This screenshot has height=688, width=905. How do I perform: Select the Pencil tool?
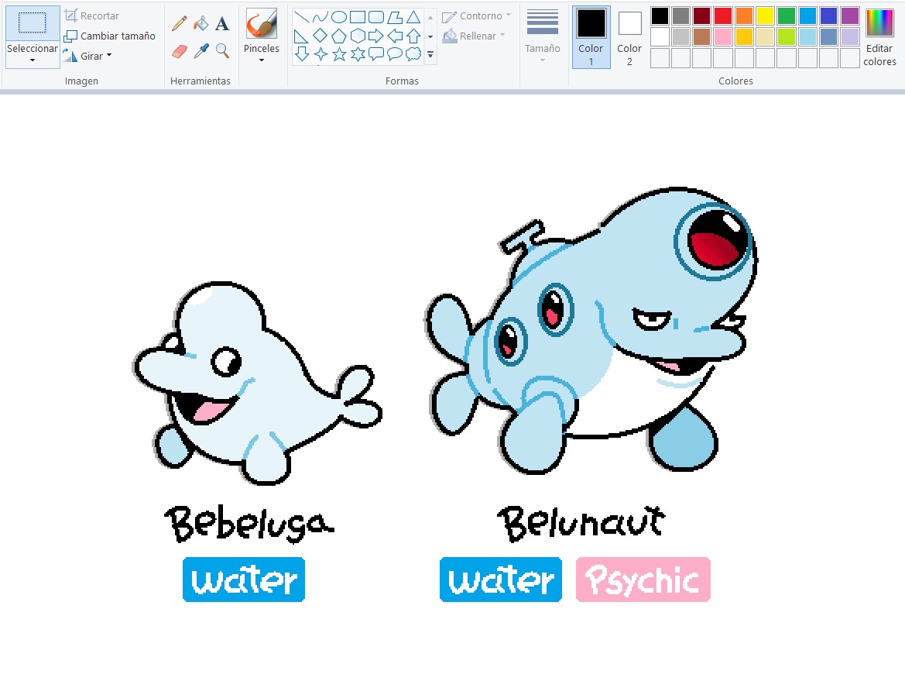pyautogui.click(x=180, y=24)
